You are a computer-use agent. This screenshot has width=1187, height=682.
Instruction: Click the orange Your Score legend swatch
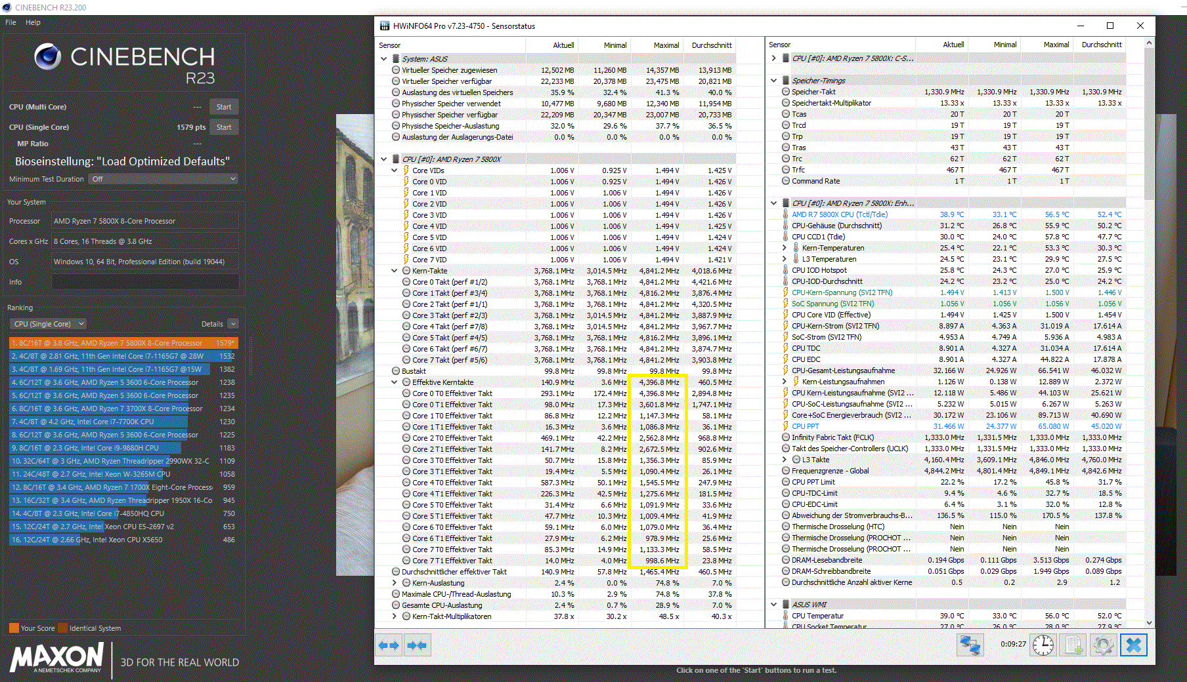click(14, 628)
